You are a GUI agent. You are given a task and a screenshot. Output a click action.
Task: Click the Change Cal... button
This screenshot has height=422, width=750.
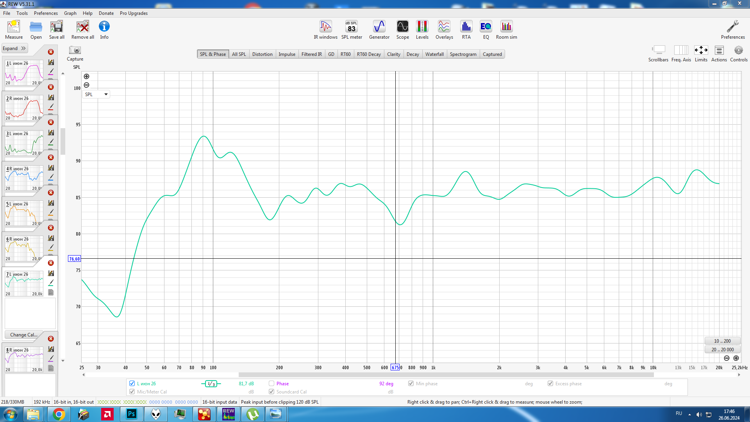23,334
